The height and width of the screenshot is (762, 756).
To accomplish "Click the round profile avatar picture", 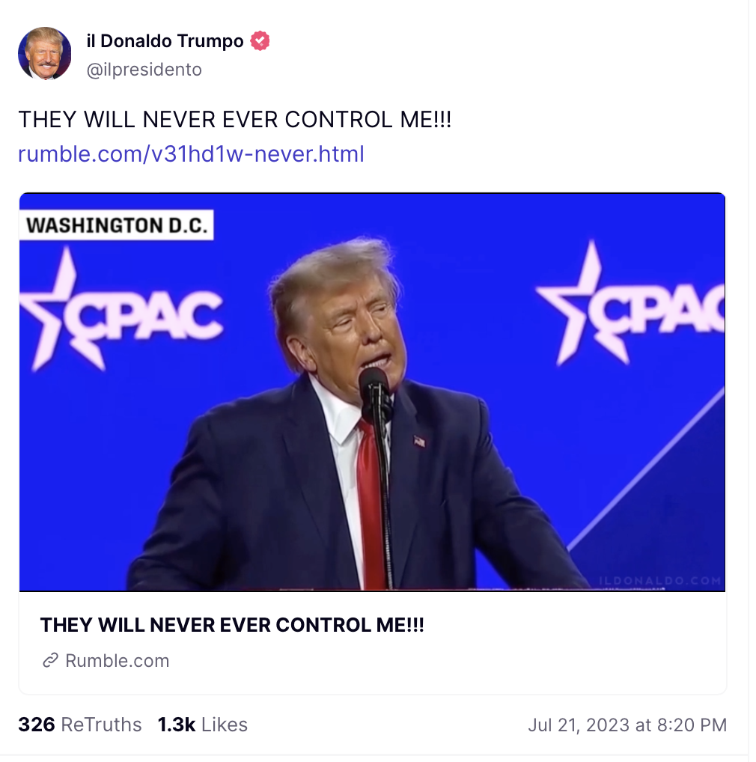I will click(45, 53).
